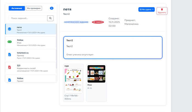
Task: Click the Игра caption under game thumbnail
Action: (x=90, y=85)
